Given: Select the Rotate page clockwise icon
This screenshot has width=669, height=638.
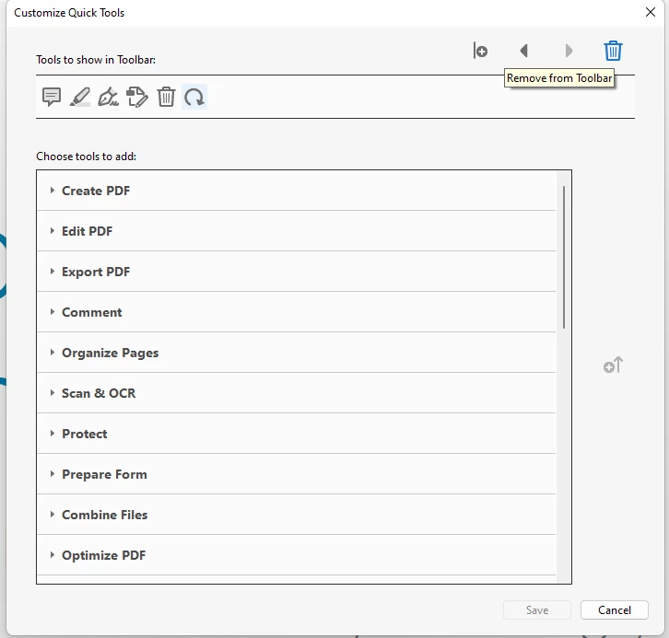Looking at the screenshot, I should [x=194, y=97].
